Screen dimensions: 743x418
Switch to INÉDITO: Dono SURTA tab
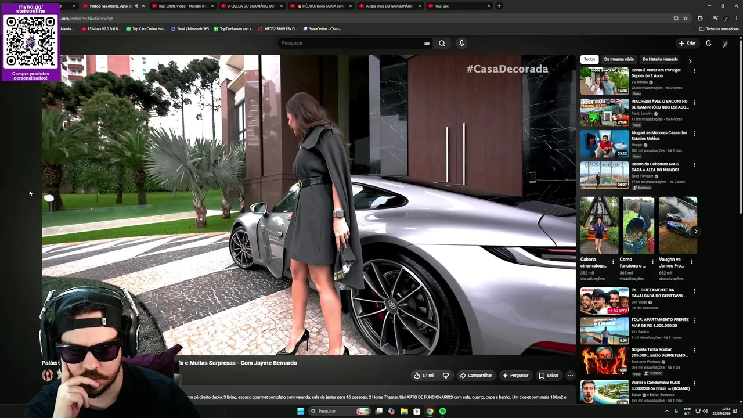pyautogui.click(x=320, y=6)
